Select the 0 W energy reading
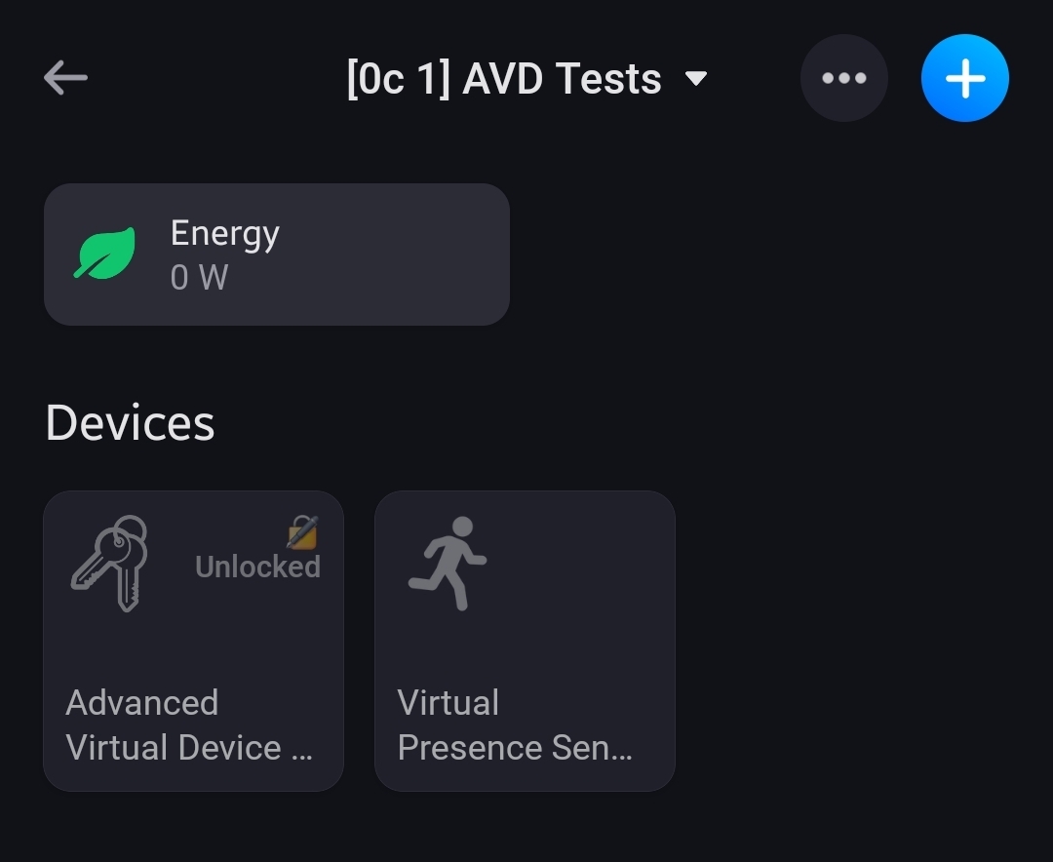This screenshot has width=1053, height=862. point(199,278)
